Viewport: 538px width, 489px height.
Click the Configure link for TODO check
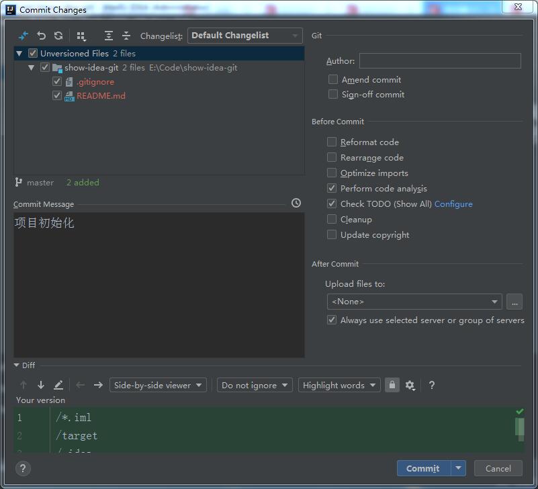point(453,204)
